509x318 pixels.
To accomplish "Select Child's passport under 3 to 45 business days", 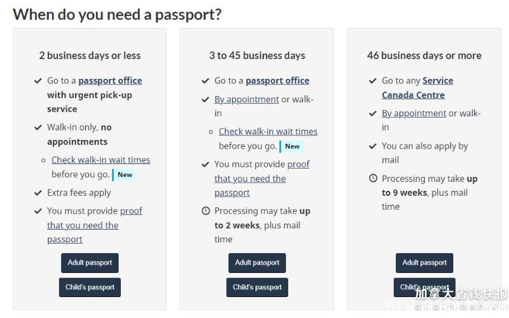I will (257, 287).
